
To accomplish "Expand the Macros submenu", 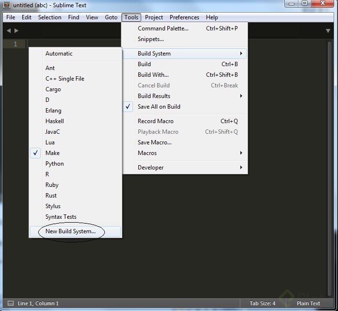I will (185, 153).
